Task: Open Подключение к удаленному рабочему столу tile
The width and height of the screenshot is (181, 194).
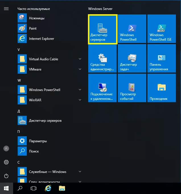Action: pos(102,88)
